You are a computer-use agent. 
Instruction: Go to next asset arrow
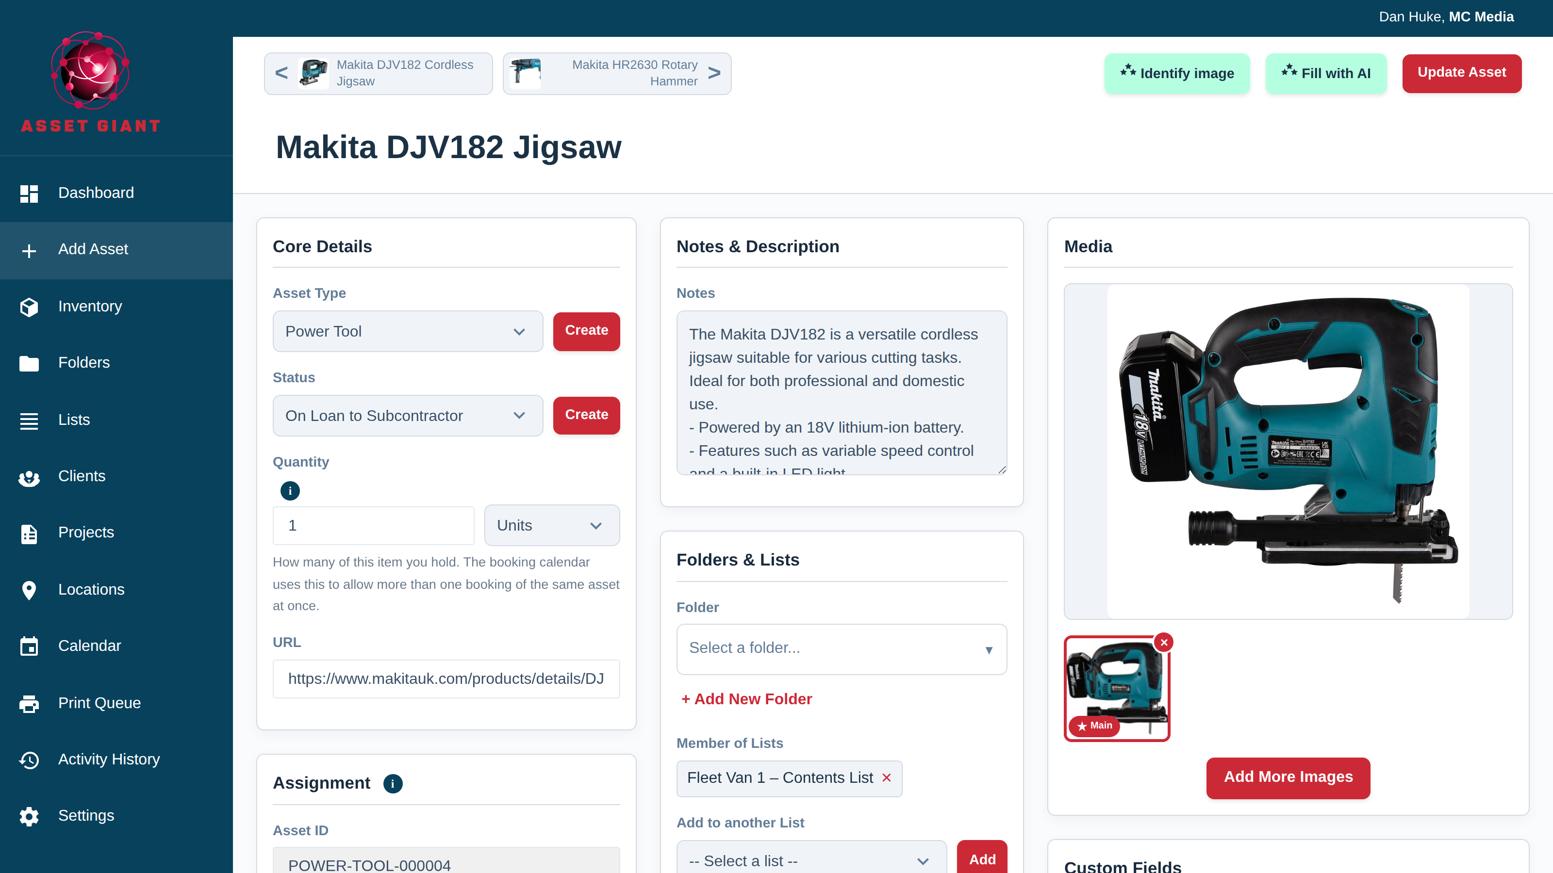pyautogui.click(x=714, y=73)
